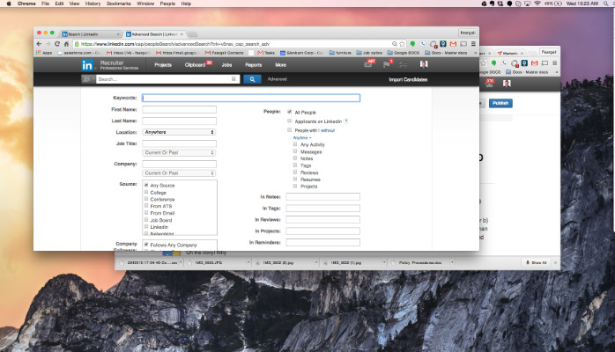The height and width of the screenshot is (352, 615).
Task: Click the address bar URL
Action: click(175, 44)
